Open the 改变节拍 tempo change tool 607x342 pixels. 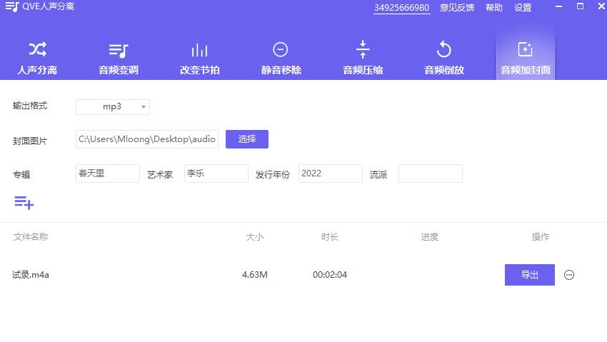point(200,57)
